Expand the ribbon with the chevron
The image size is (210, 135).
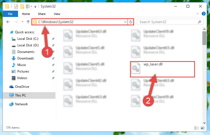point(197,14)
